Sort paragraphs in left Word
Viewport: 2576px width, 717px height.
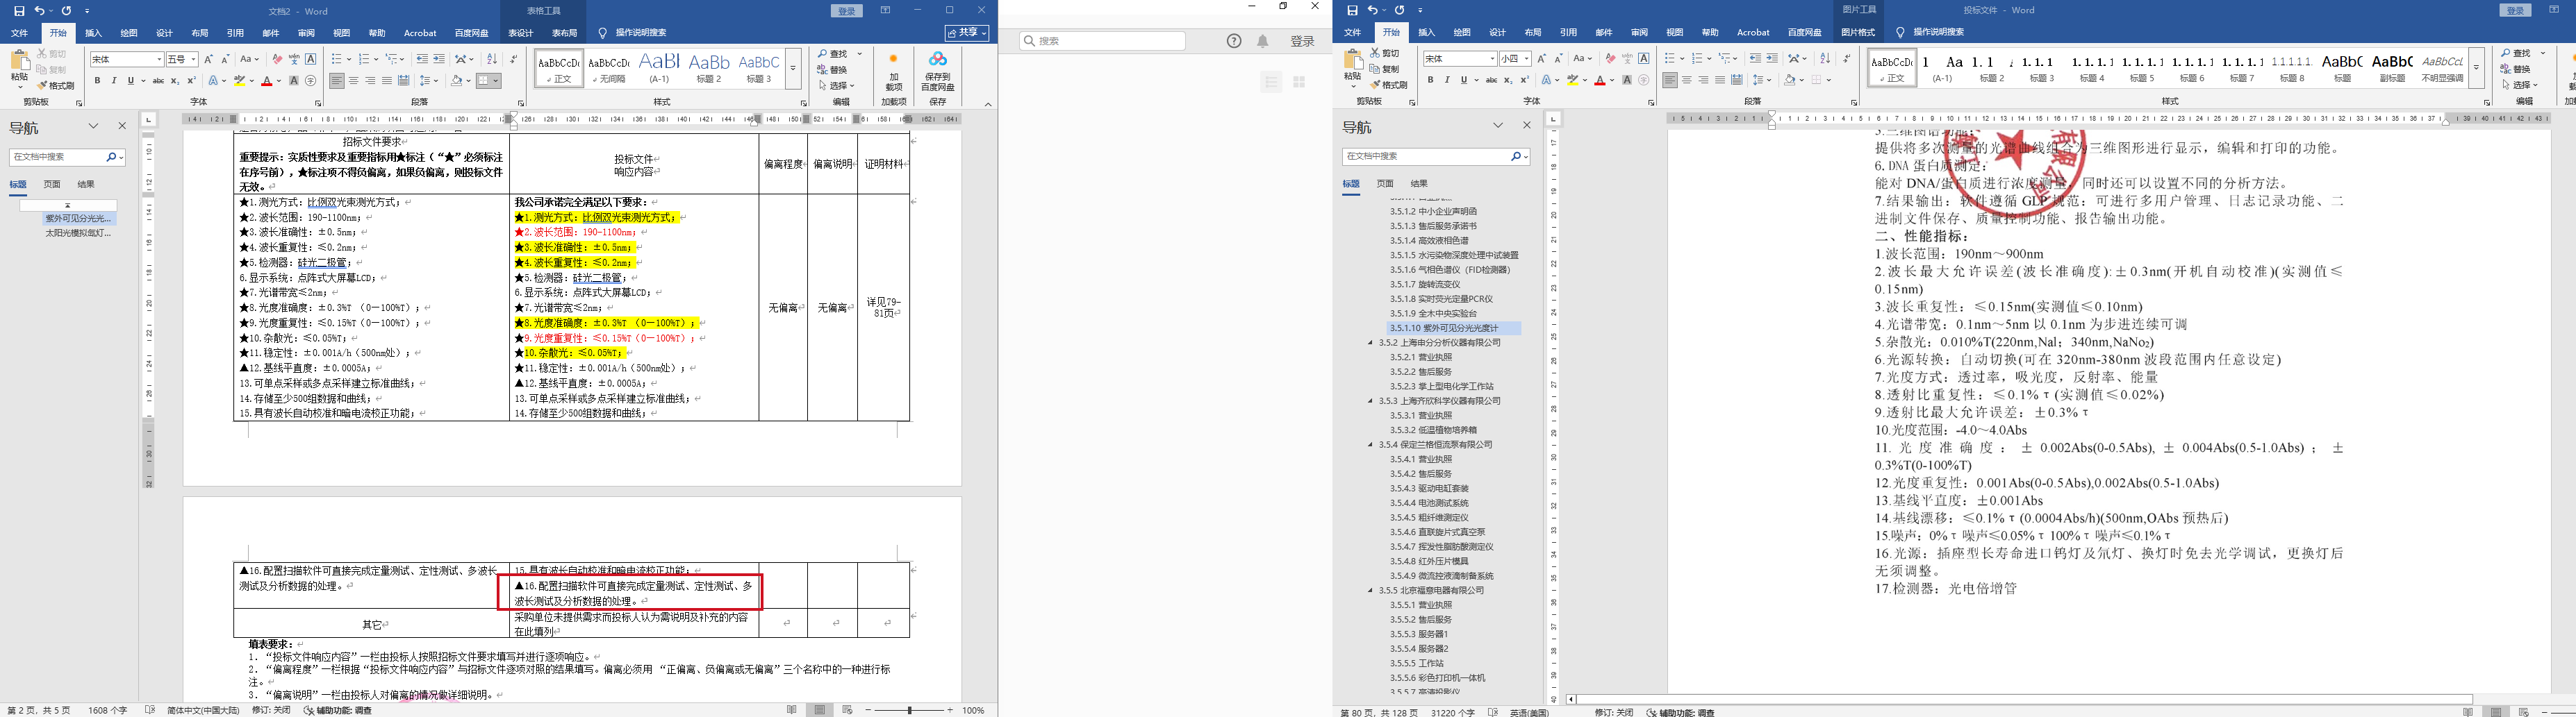point(492,60)
